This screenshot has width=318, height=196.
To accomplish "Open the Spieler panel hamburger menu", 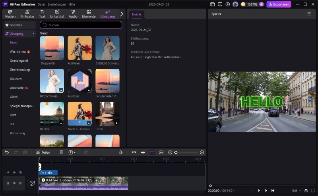I will tap(309, 14).
